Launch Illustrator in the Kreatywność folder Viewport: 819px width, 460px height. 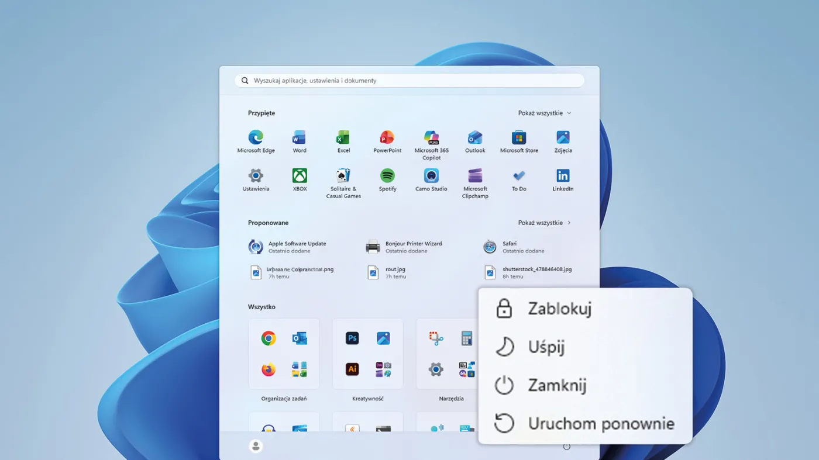coord(352,369)
